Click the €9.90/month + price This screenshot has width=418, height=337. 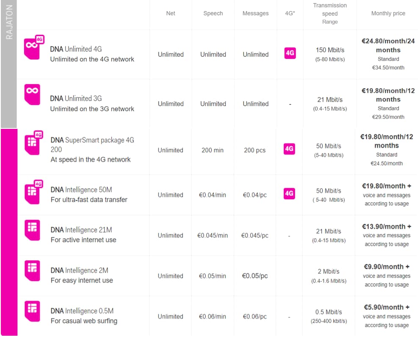click(x=387, y=267)
